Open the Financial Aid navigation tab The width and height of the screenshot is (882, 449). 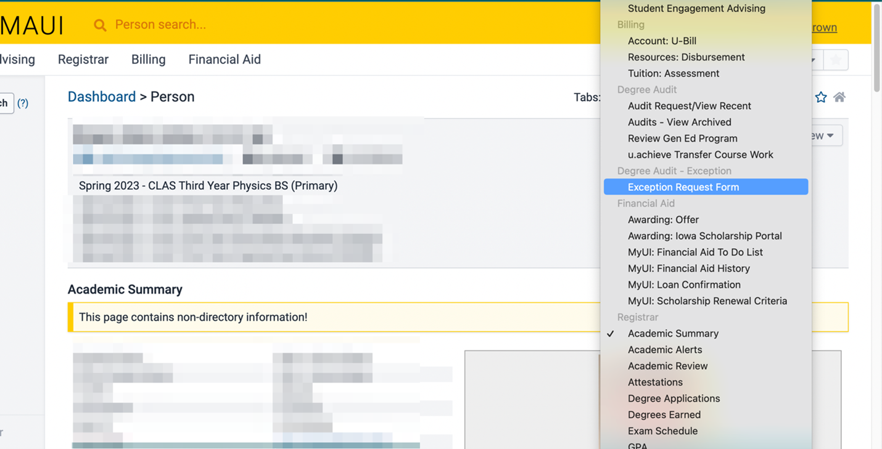click(x=225, y=60)
